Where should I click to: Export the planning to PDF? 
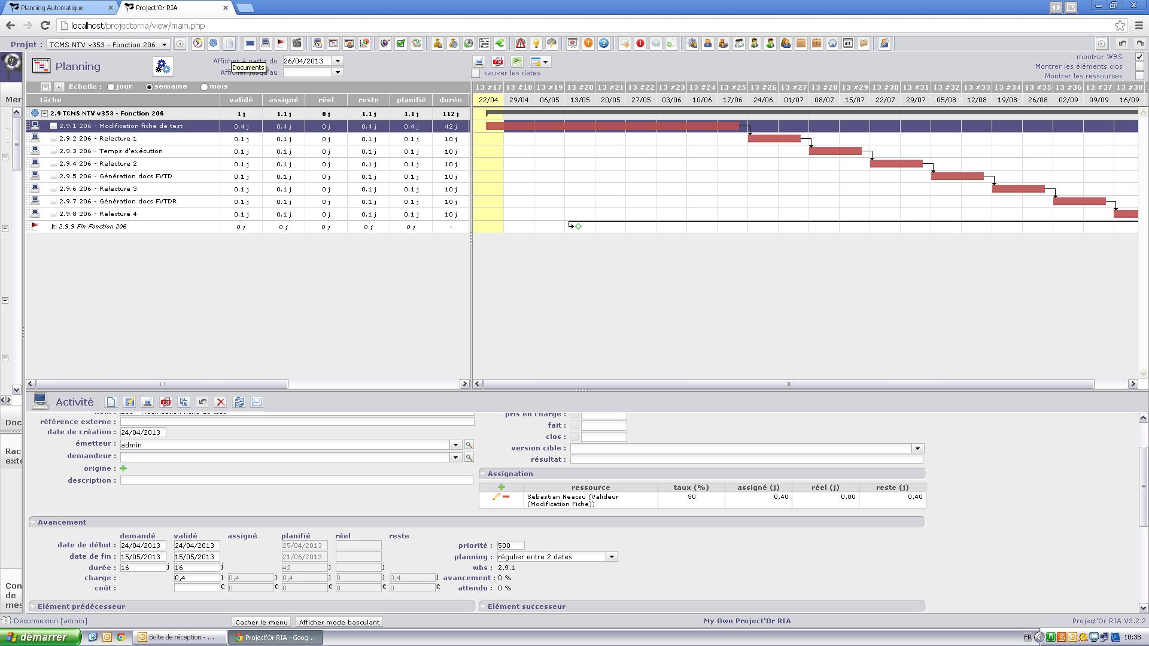[x=497, y=62]
